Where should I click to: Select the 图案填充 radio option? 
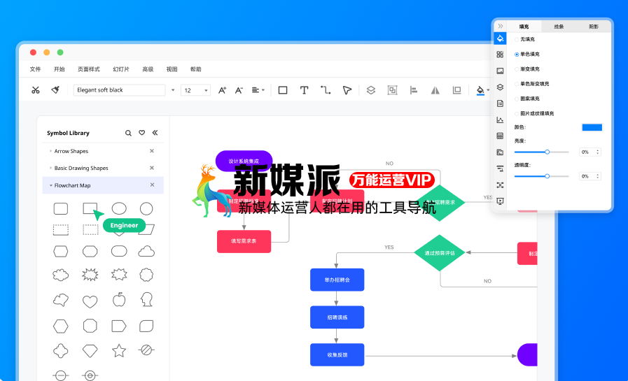point(517,99)
